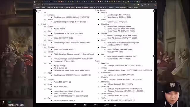Switch to the green spreadsheet tab near the tab-strip end
190x107 pixels.
pos(137,2)
